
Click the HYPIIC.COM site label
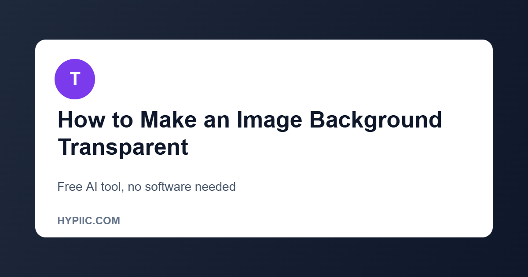[88, 221]
